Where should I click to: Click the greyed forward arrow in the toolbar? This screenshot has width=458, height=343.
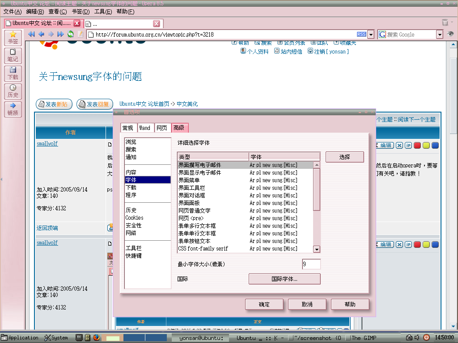[51, 34]
